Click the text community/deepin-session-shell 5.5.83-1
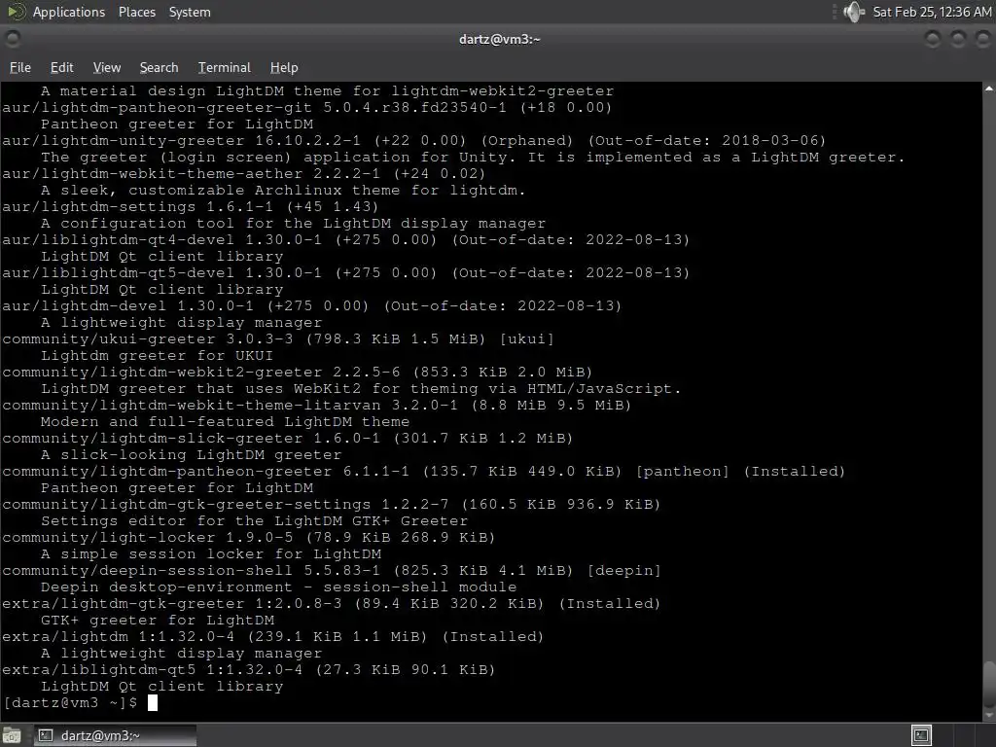 click(x=191, y=570)
